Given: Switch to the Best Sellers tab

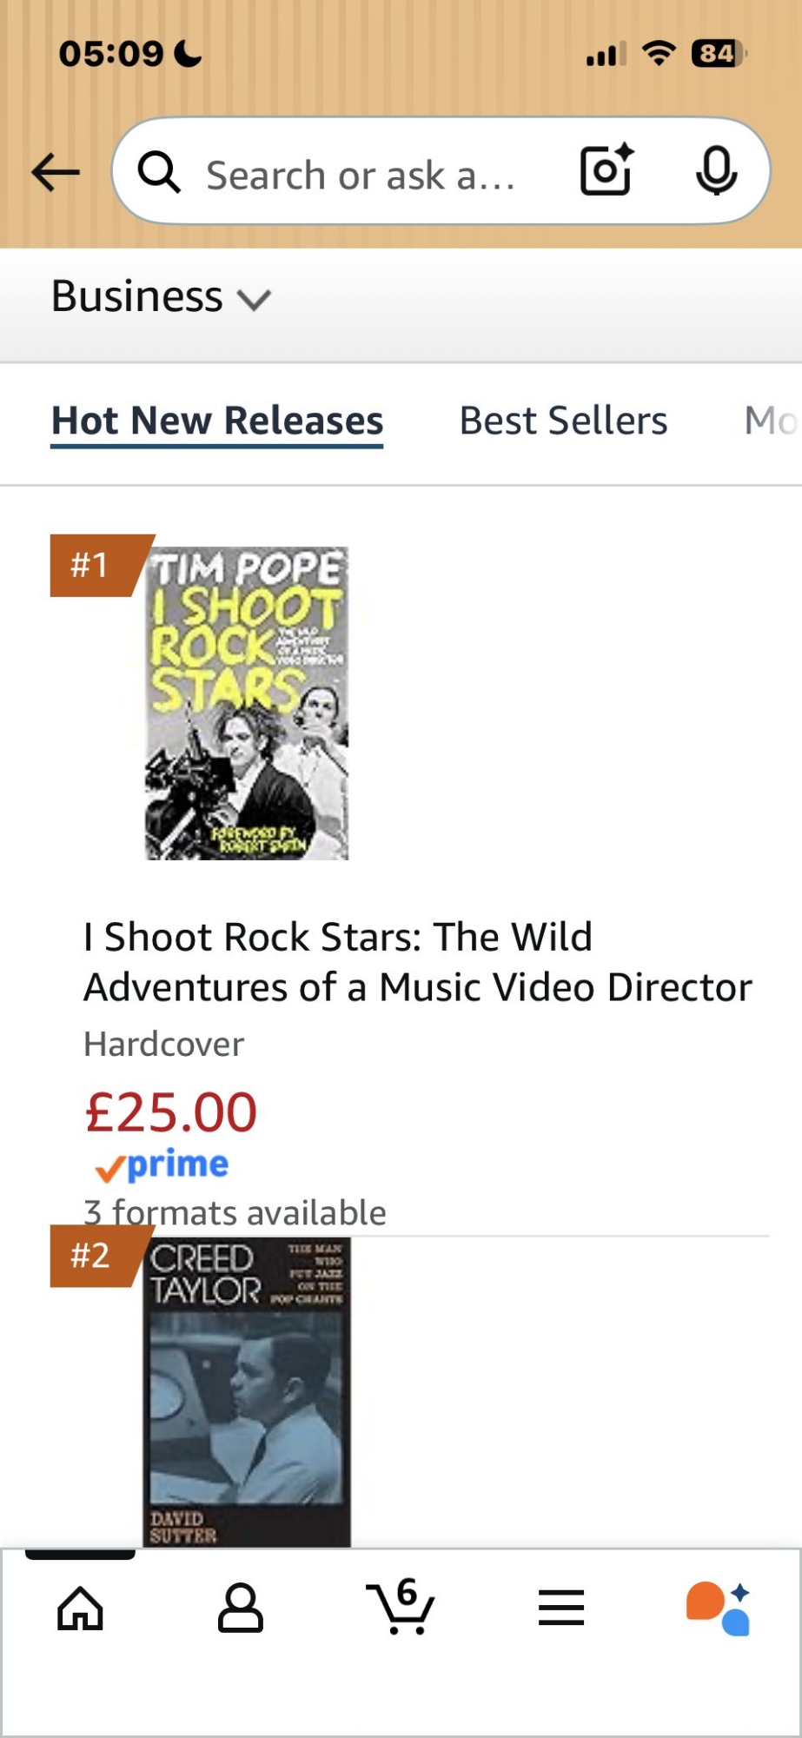Looking at the screenshot, I should [563, 421].
